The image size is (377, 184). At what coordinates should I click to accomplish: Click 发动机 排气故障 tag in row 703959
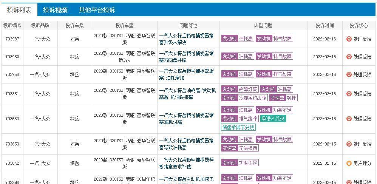274,57
